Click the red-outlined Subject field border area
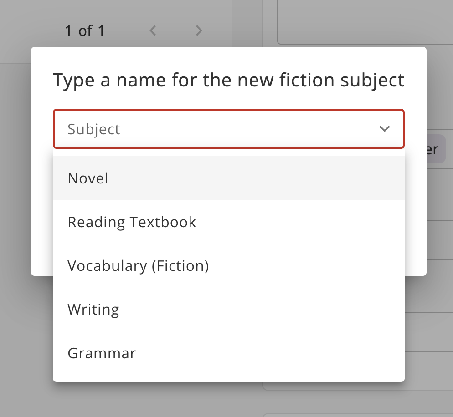The height and width of the screenshot is (417, 453). (228, 111)
